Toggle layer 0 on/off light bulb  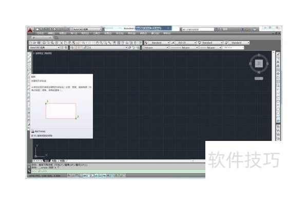(76, 48)
